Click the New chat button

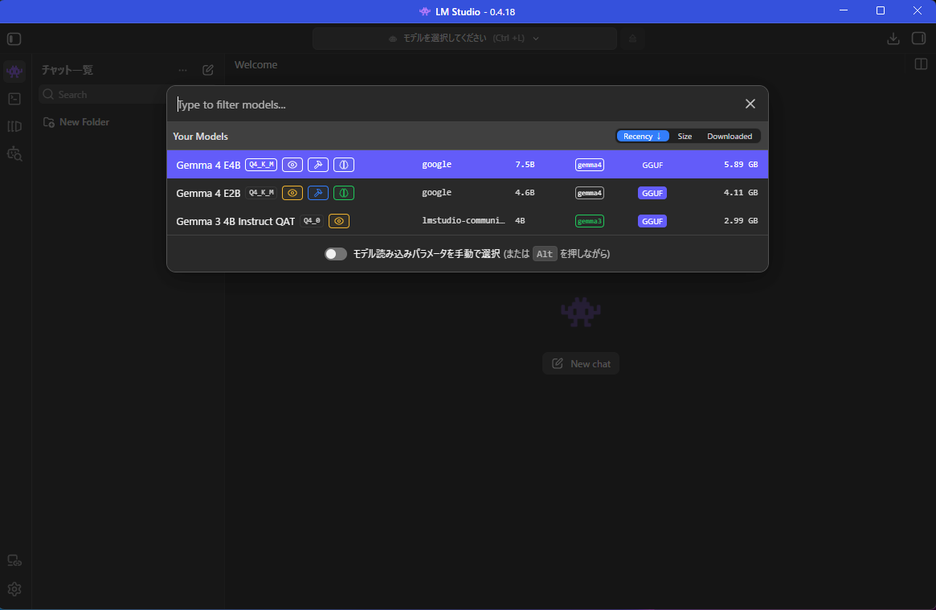point(581,363)
